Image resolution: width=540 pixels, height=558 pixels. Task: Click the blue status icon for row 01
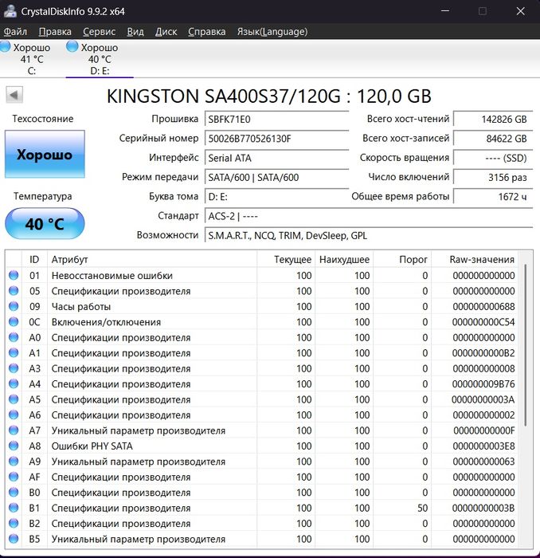(14, 275)
